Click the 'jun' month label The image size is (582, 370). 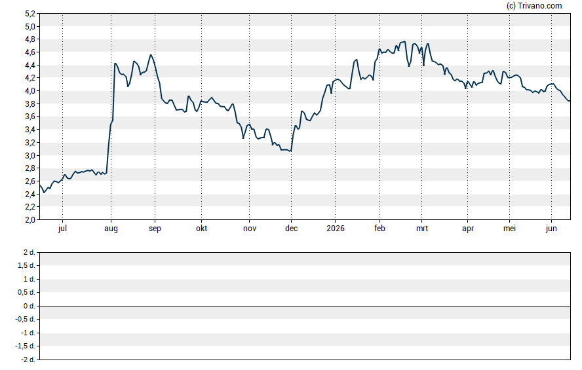coord(551,229)
